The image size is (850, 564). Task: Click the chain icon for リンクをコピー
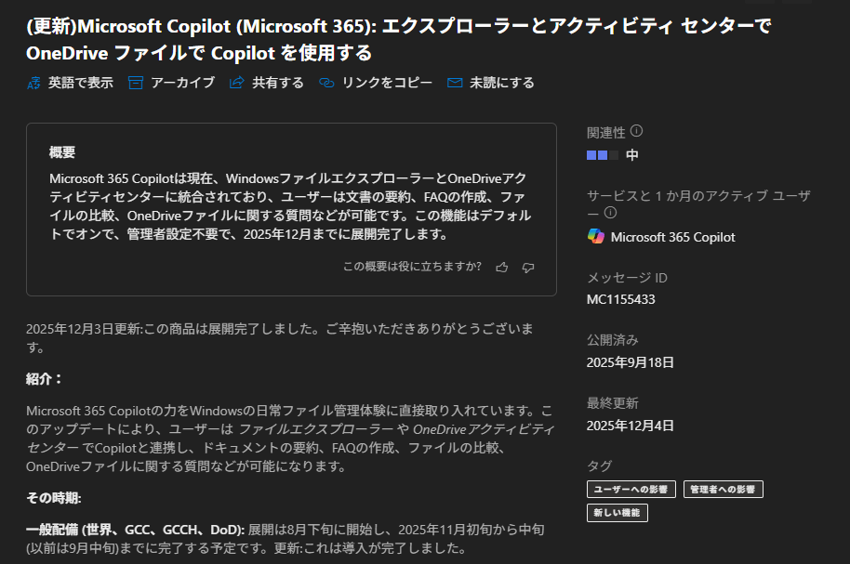(325, 83)
